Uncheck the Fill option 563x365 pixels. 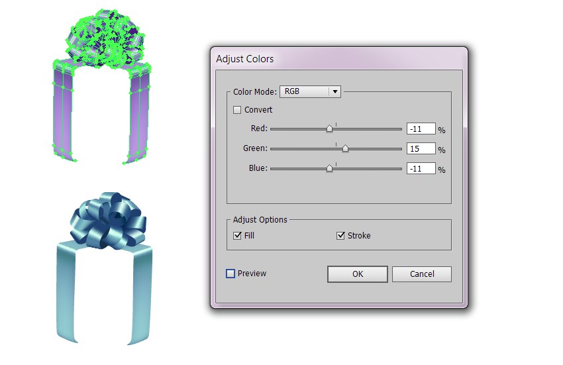coord(237,236)
